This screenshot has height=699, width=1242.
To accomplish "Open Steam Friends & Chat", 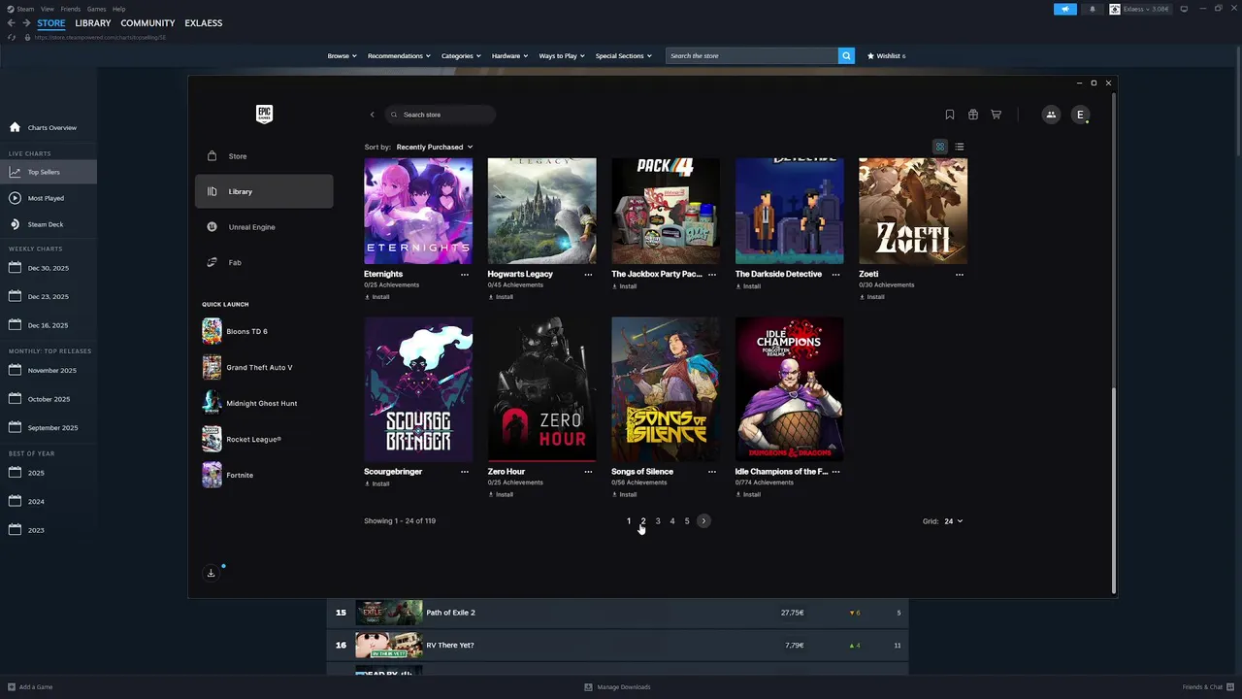I will pos(1208,687).
